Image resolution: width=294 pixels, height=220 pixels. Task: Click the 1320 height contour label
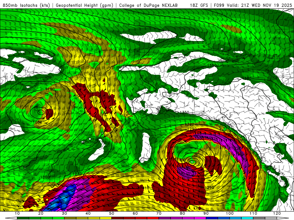[189, 124]
